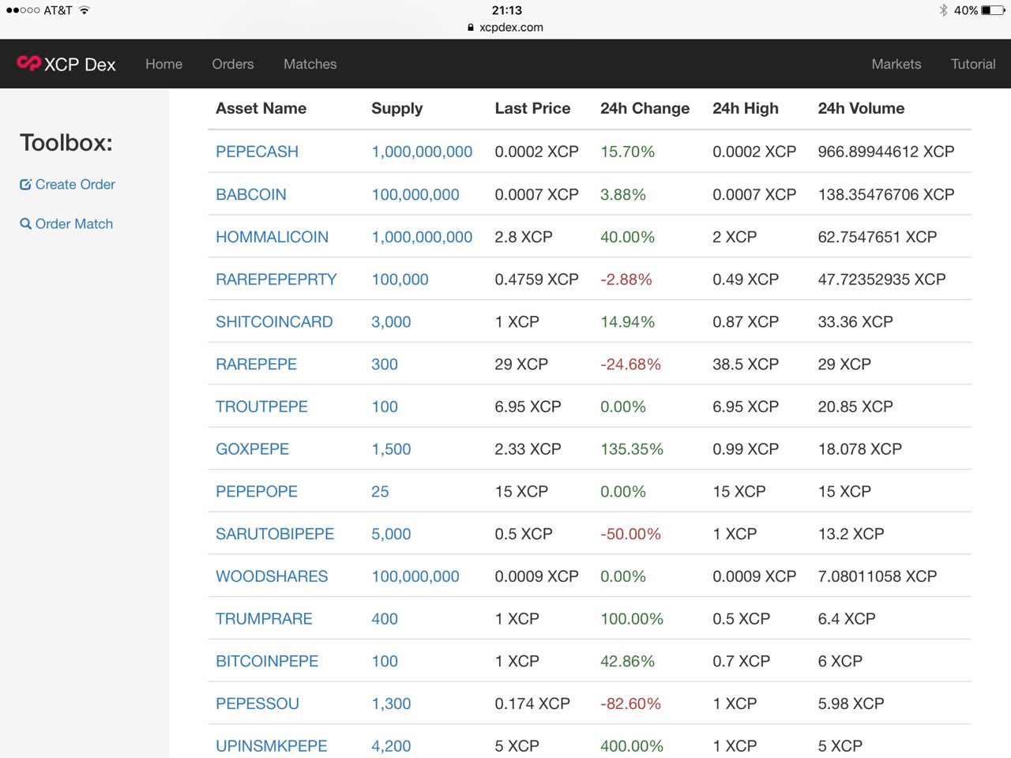Screen dimensions: 1011x758
Task: Open the PEPEPOPE asset link
Action: click(257, 492)
